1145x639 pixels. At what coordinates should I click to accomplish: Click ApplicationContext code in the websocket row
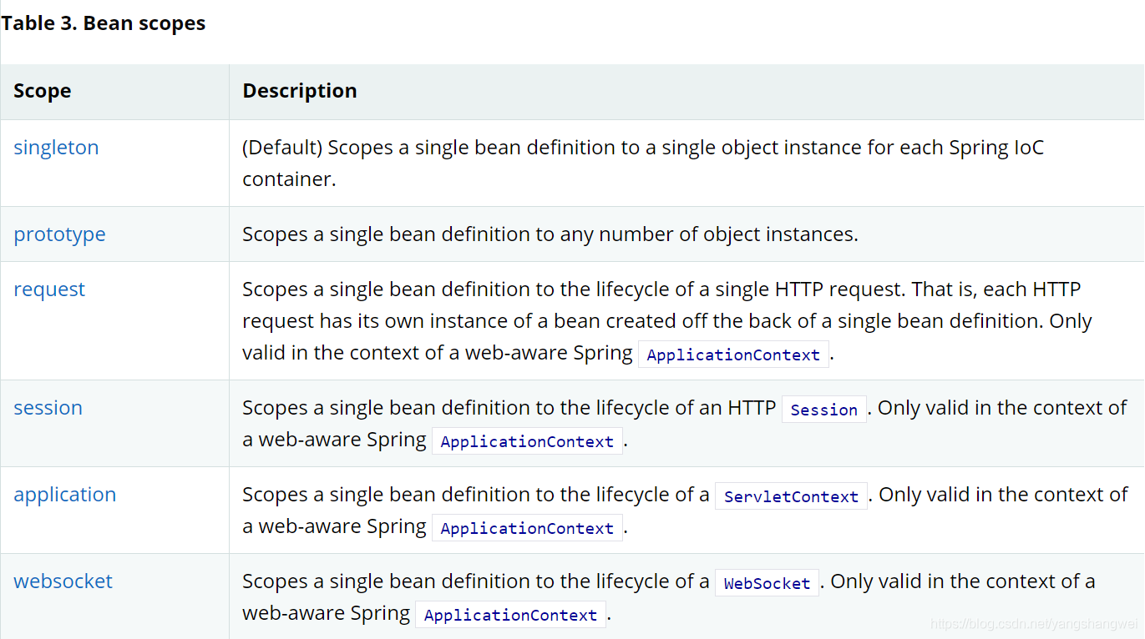[x=510, y=615]
